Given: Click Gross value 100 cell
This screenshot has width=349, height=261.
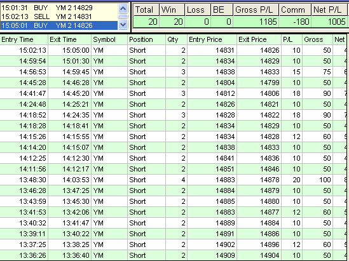Looking at the screenshot, I should 318,180.
